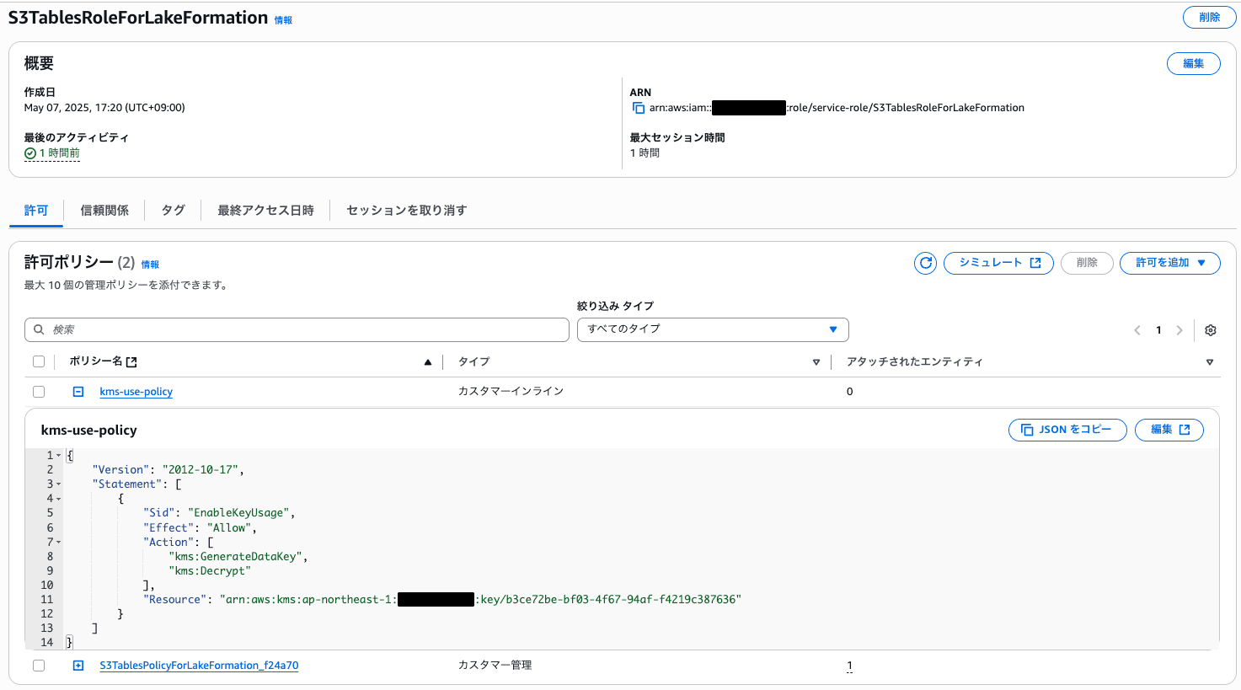Click the 削除 button for the role

(1209, 17)
